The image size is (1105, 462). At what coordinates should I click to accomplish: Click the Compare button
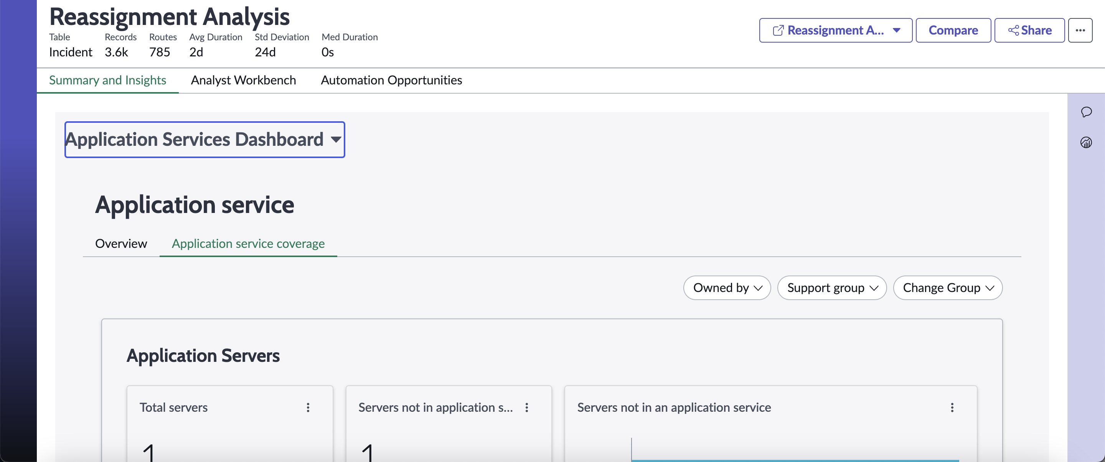click(x=953, y=30)
